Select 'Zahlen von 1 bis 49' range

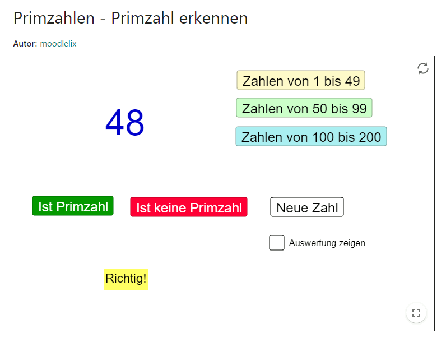tap(301, 81)
